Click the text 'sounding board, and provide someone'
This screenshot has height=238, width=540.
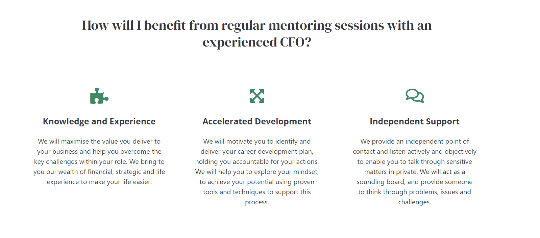415,182
